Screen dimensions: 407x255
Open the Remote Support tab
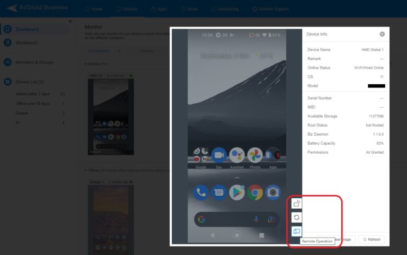270,9
